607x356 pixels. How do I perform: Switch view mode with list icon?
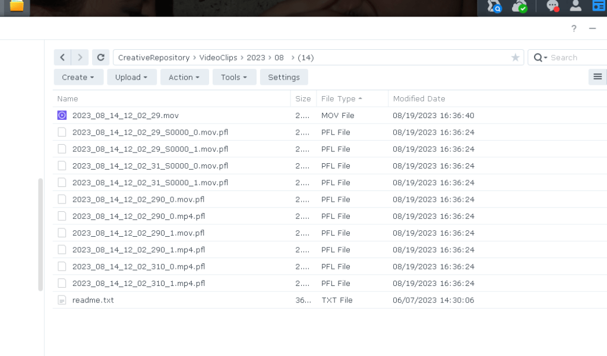point(597,77)
